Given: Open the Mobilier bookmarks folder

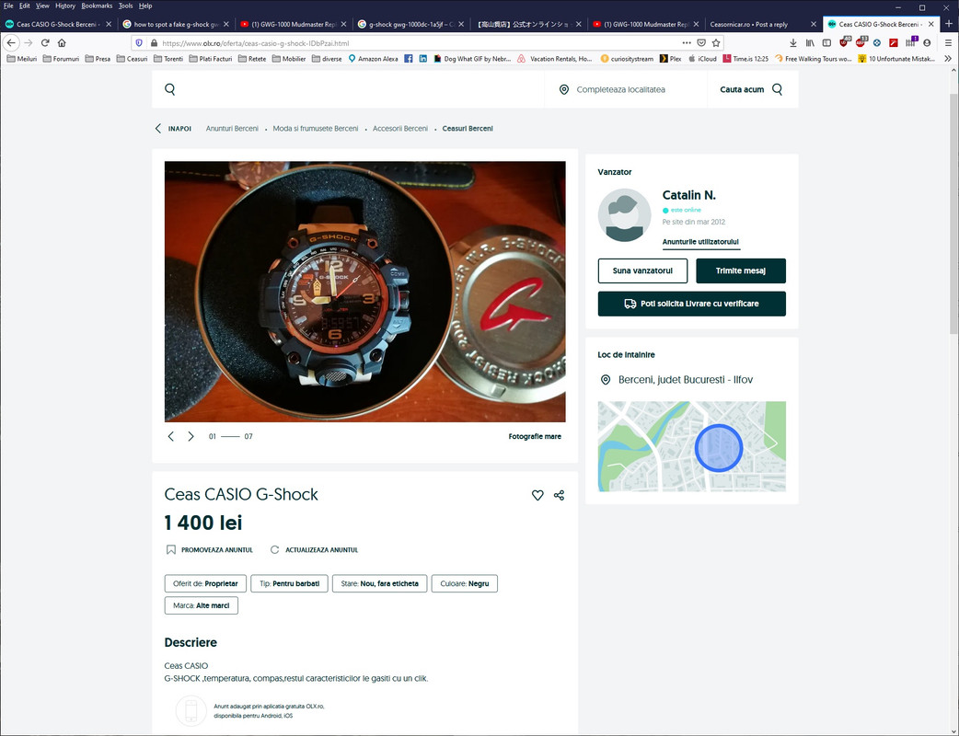Looking at the screenshot, I should point(289,59).
